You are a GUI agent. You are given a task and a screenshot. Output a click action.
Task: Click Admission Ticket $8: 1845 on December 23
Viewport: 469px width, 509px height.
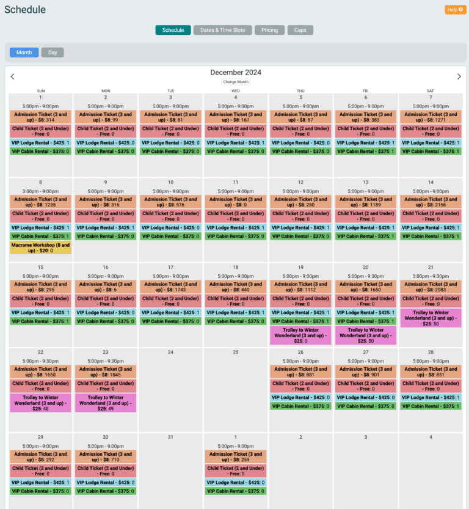click(106, 372)
